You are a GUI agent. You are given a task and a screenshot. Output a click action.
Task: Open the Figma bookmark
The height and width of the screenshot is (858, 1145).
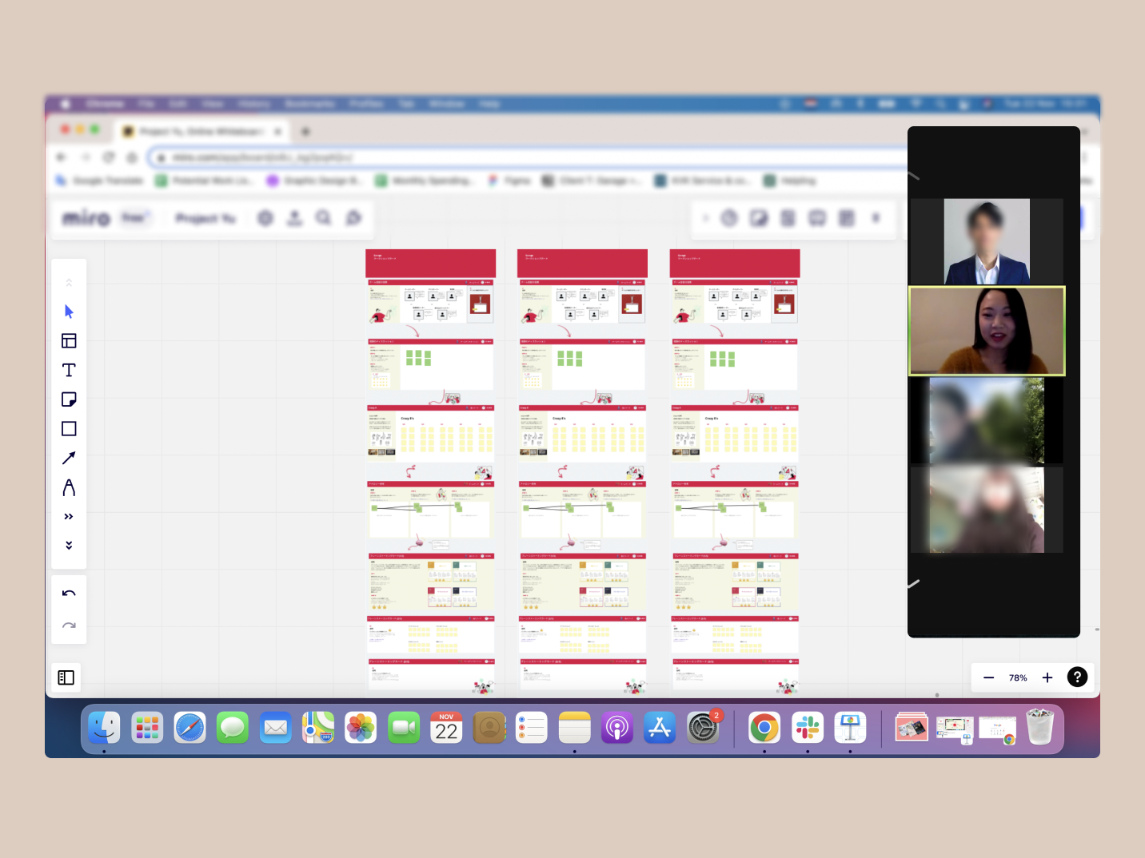pos(509,181)
